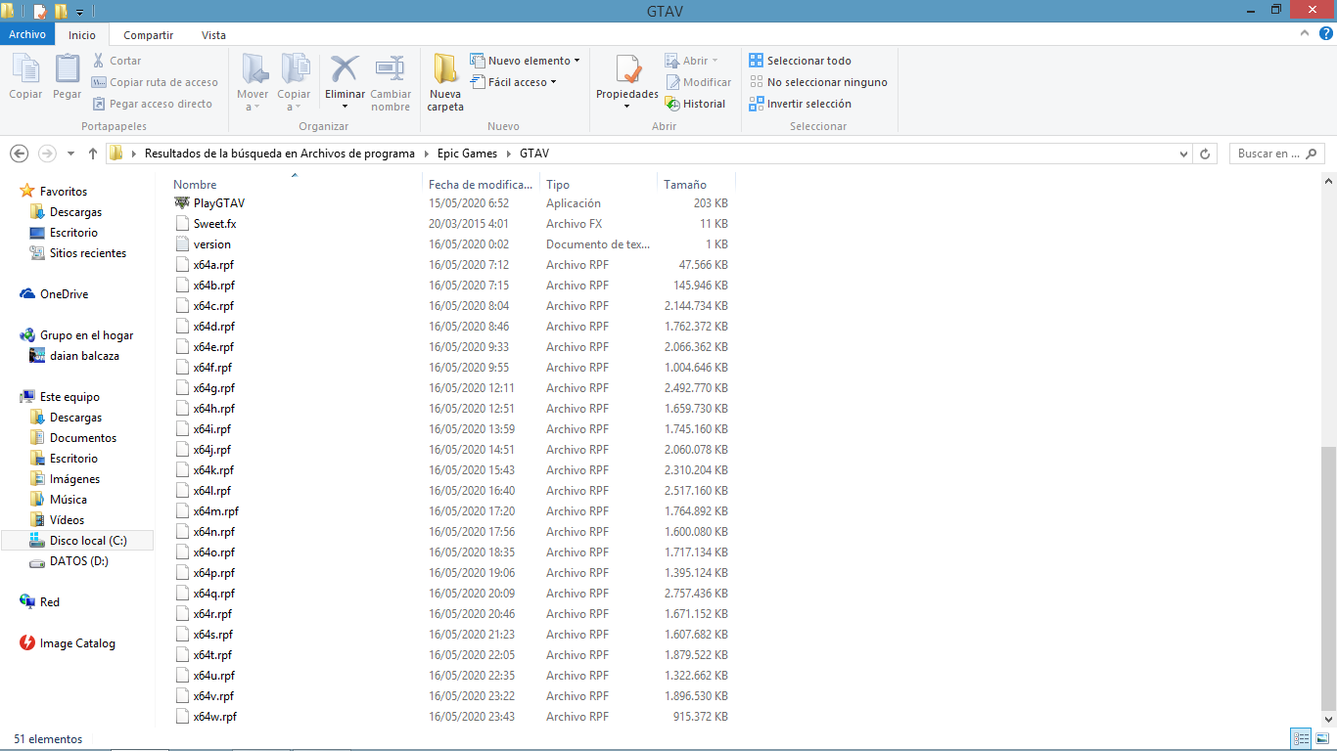This screenshot has height=751, width=1337.
Task: Create a Nueva carpeta
Action: click(x=445, y=82)
